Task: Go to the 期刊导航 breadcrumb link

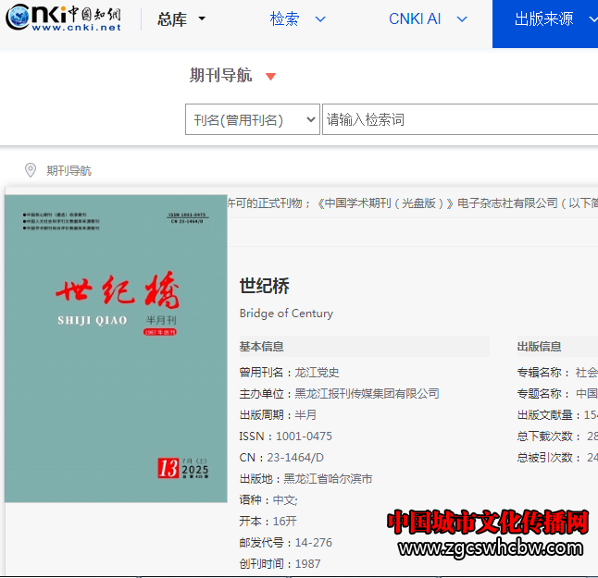Action: coord(69,171)
